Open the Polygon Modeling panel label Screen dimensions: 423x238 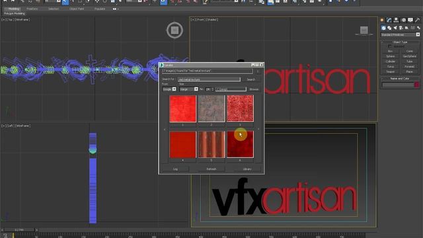[x=15, y=13]
